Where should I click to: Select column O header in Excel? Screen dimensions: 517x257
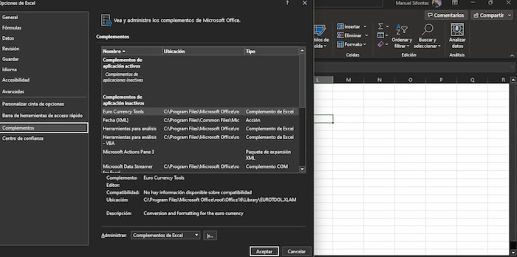(x=410, y=80)
